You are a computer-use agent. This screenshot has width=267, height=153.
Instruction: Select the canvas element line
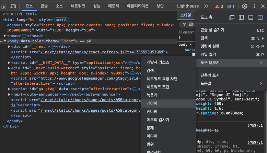[x=91, y=27]
